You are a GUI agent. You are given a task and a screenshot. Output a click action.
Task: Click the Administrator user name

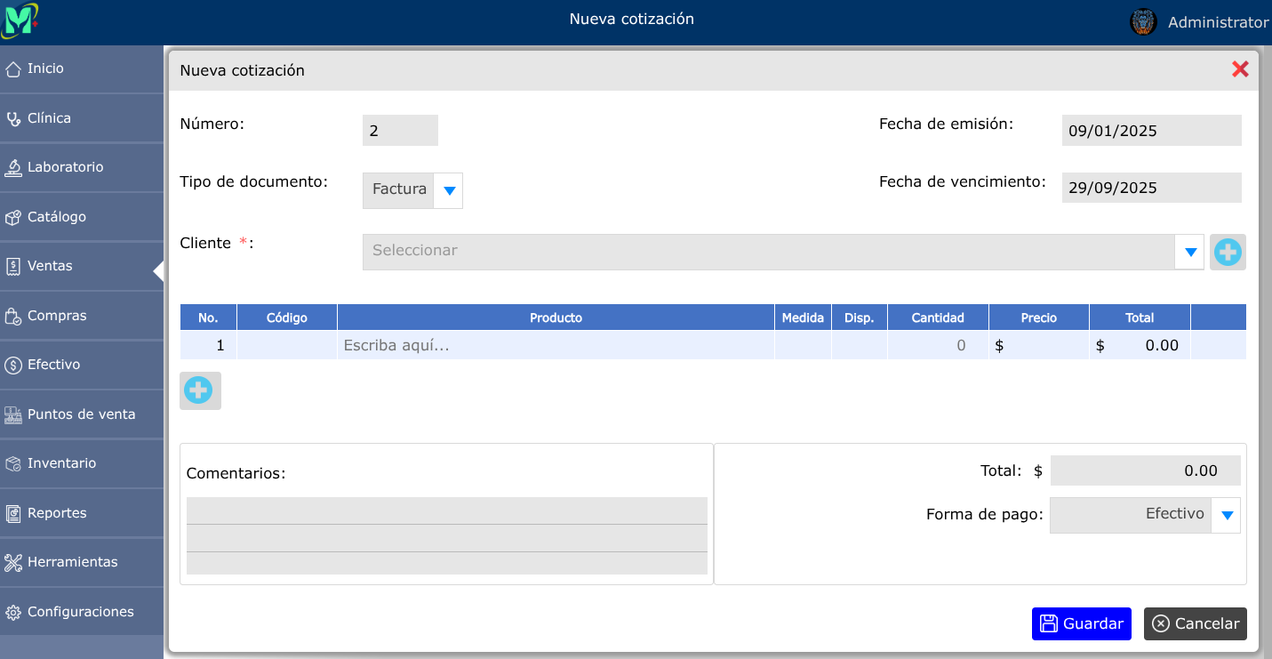[x=1218, y=22]
